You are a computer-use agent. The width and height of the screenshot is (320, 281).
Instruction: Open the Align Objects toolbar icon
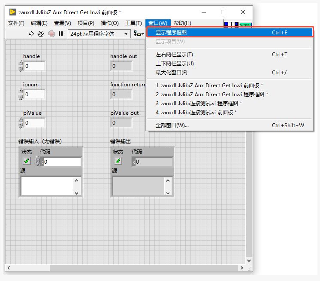tap(139, 34)
